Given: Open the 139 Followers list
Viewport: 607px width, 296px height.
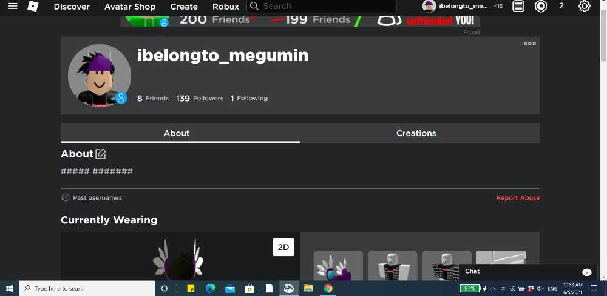Looking at the screenshot, I should coord(200,98).
